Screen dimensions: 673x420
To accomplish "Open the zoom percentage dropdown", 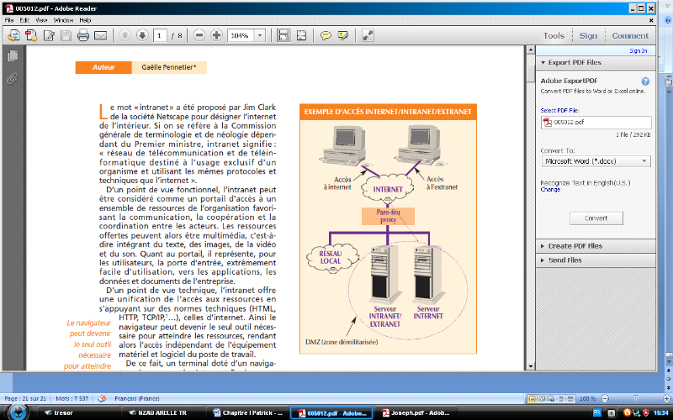I will point(258,35).
